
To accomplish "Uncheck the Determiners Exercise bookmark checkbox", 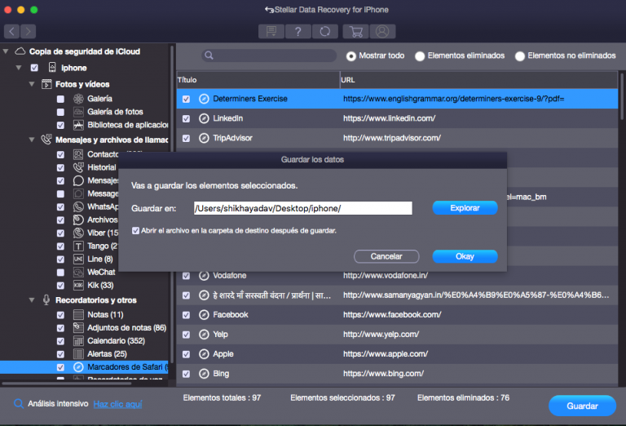I will tap(186, 99).
